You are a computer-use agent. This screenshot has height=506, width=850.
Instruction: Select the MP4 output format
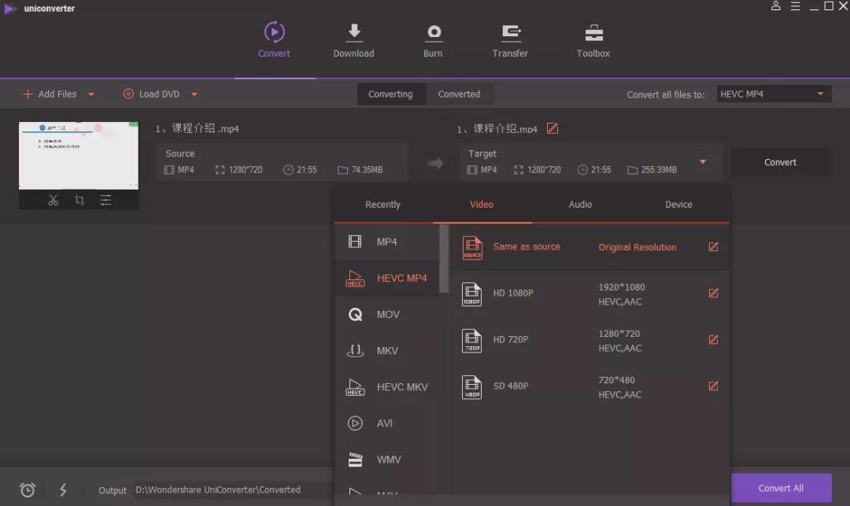389,241
